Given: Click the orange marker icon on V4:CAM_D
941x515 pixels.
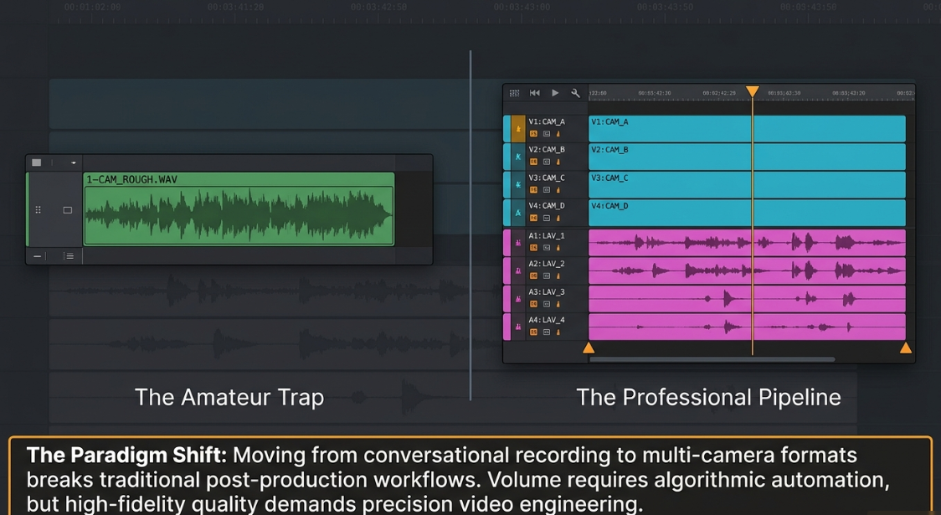Looking at the screenshot, I should (558, 218).
